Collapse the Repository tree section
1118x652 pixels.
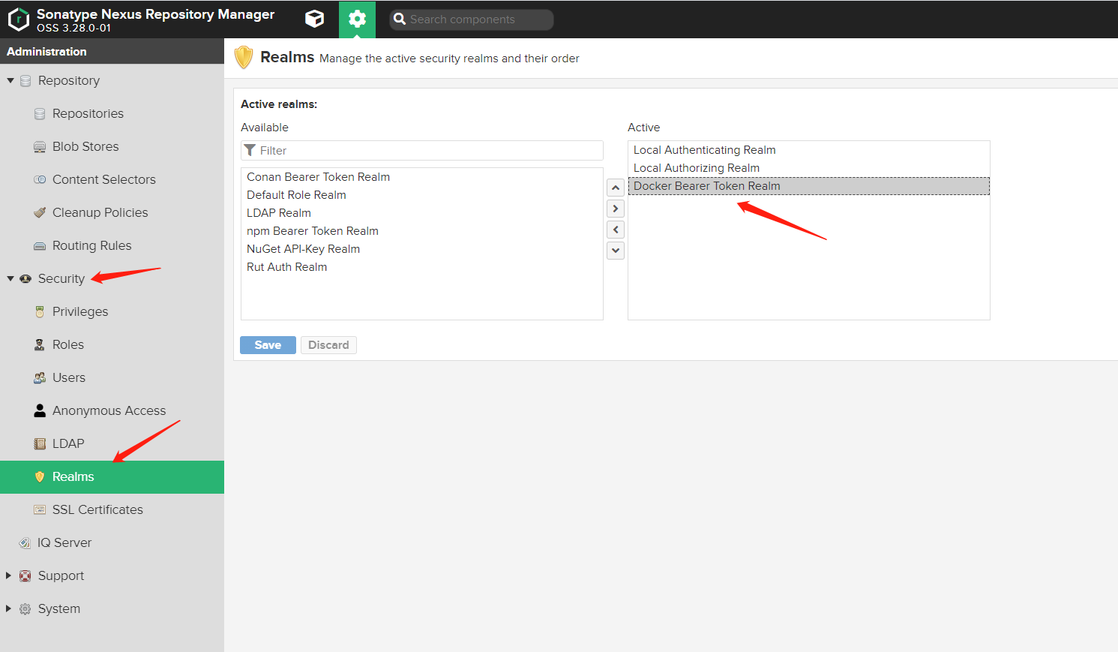(10, 80)
